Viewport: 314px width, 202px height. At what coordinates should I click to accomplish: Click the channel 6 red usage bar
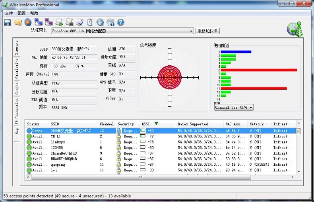(259, 70)
